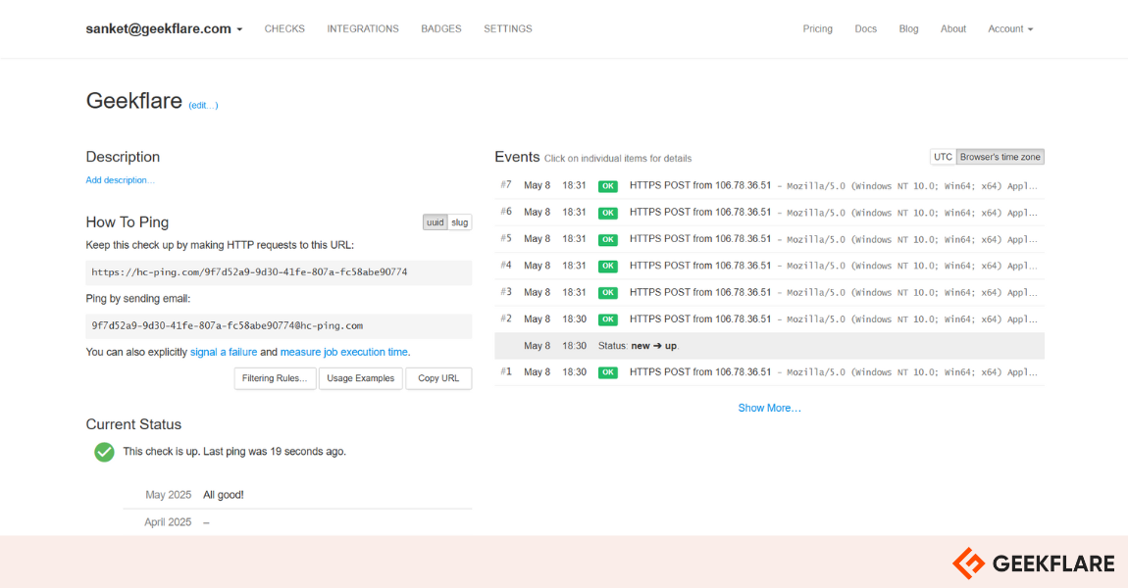Switch events time zone to UTC
Image resolution: width=1128 pixels, height=588 pixels.
943,157
